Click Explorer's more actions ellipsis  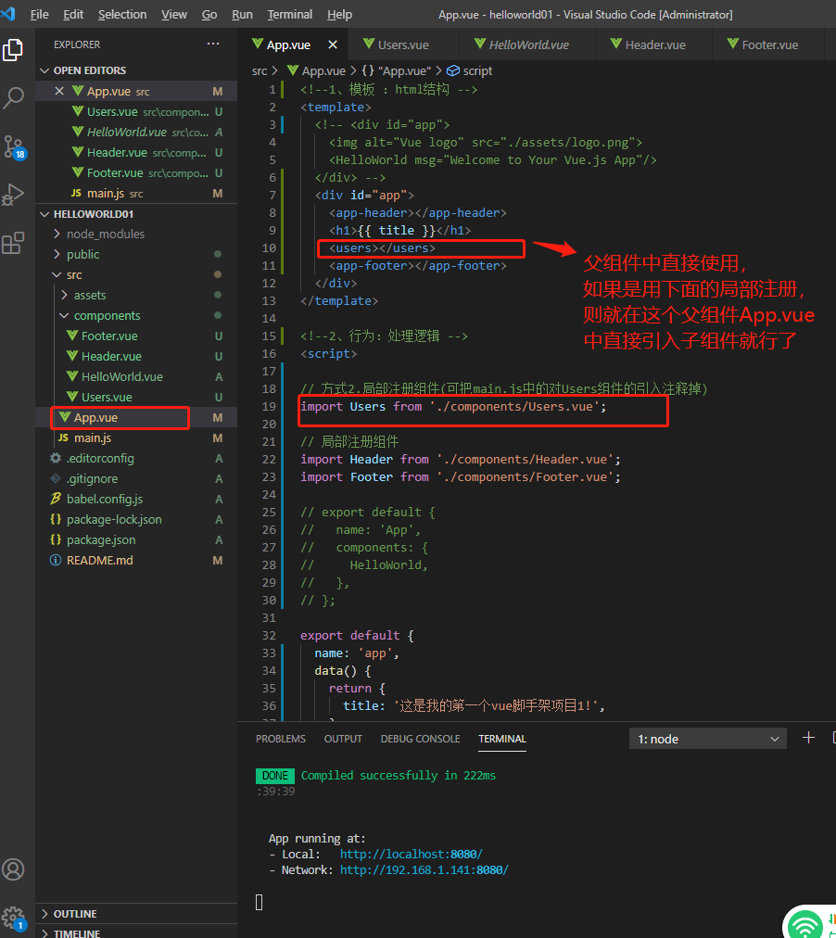213,44
